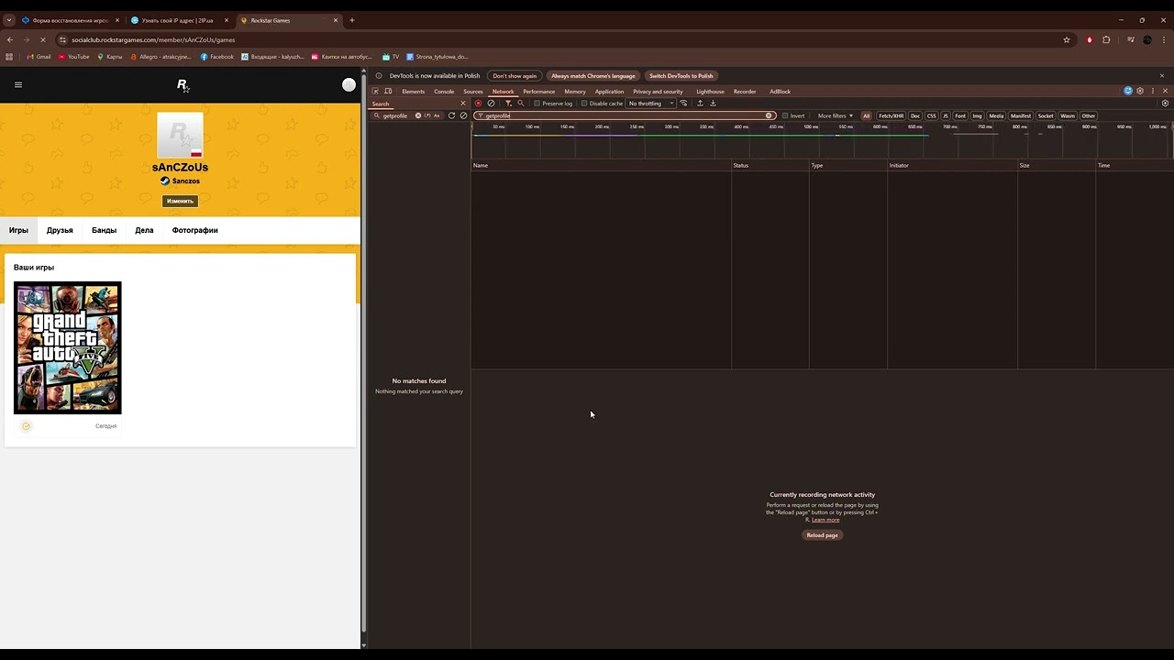1174x660 pixels.
Task: Clear the text in the search query box
Action: pos(418,115)
